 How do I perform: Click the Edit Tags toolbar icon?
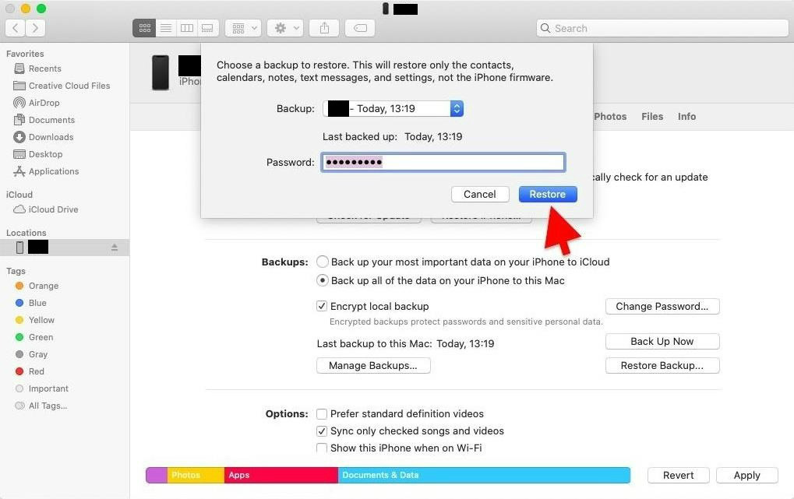[x=359, y=28]
